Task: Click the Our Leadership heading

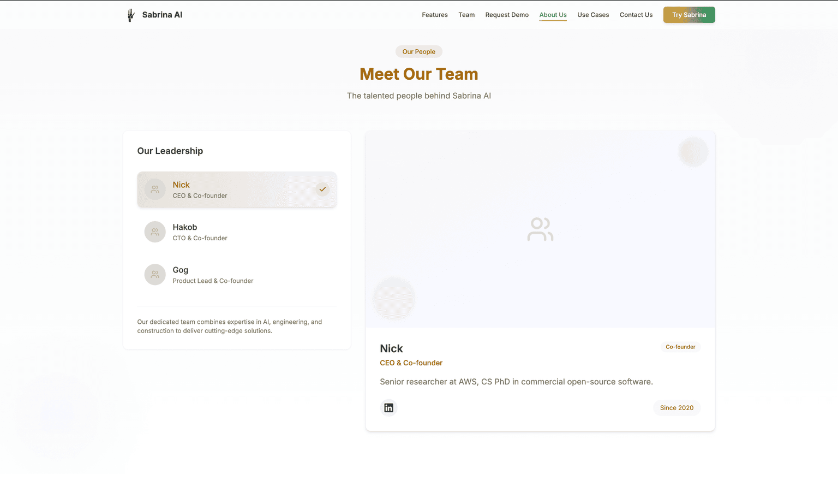Action: pos(170,151)
